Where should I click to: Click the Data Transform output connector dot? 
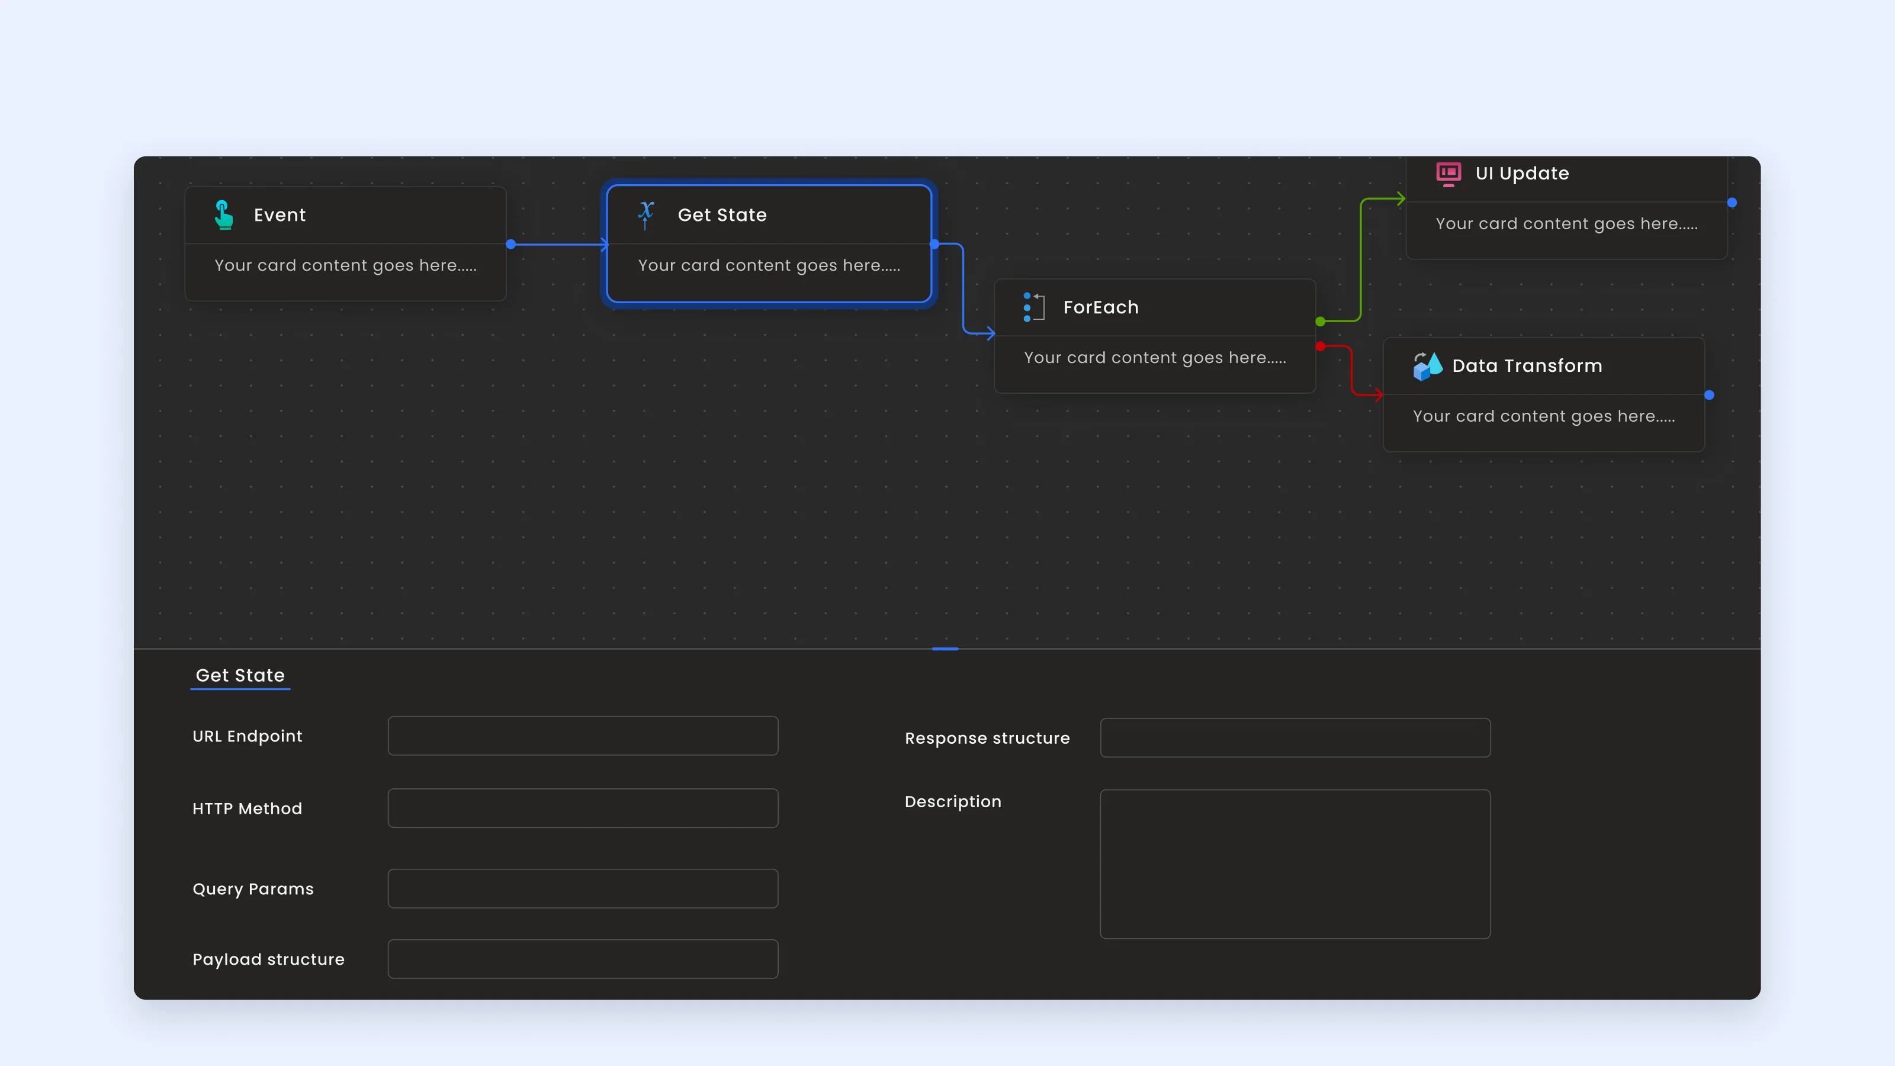(x=1709, y=395)
